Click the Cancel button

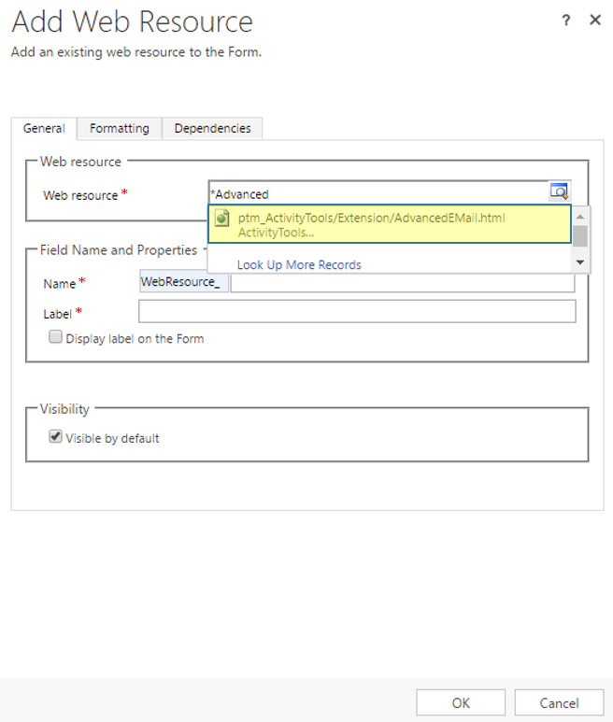[559, 702]
